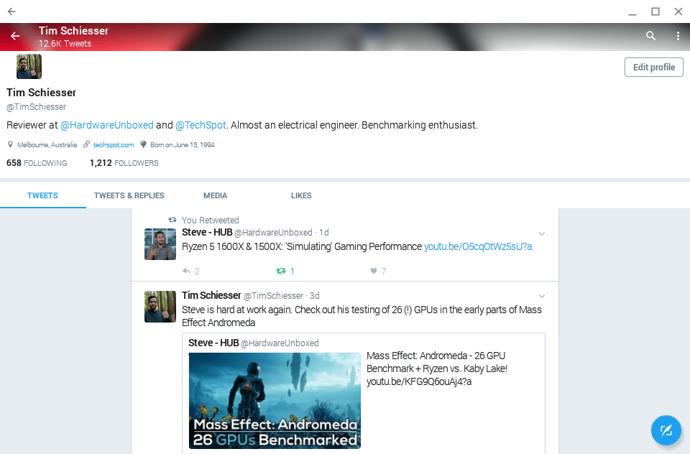690x454 pixels.
Task: Click Tim Schiesser name on the 3d tweet
Action: [211, 295]
